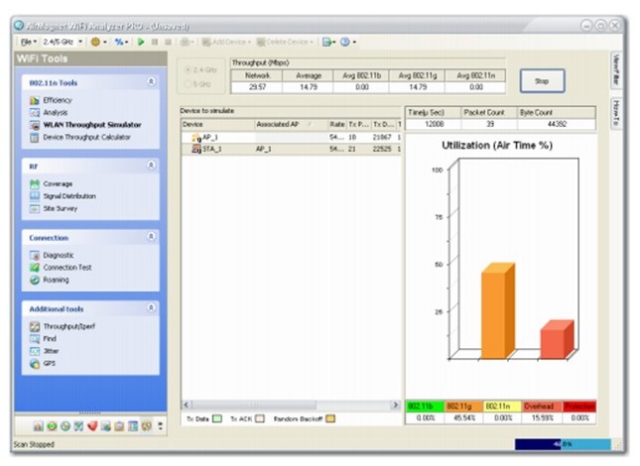Select the 5 GHz radio button
The width and height of the screenshot is (640, 466).
[x=190, y=83]
